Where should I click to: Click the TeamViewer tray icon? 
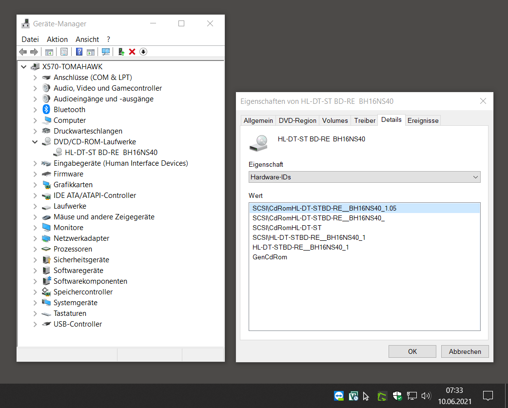pyautogui.click(x=338, y=396)
